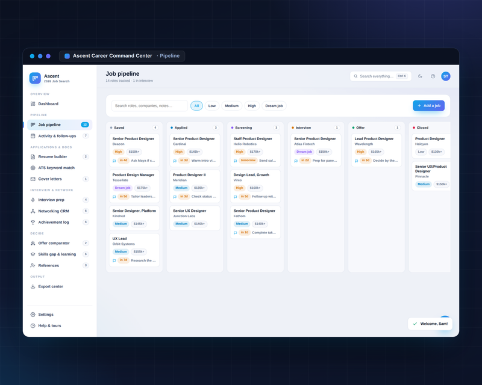Click the Settings gear icon
Image resolution: width=482 pixels, height=385 pixels.
click(33, 315)
